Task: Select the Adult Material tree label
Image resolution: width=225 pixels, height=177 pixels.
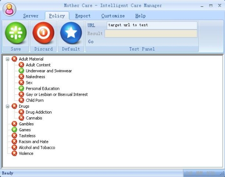Action: tap(31, 59)
